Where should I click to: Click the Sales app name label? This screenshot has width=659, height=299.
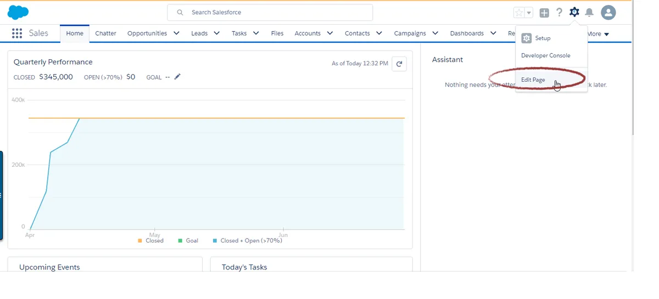click(38, 33)
